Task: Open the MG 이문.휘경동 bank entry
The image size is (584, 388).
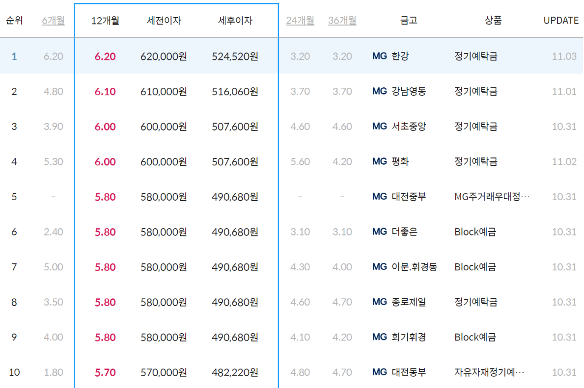Action: 405,267
